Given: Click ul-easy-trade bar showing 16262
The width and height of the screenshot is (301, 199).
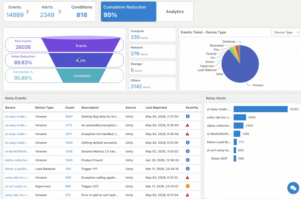Looking at the screenshot, I should [x=260, y=109].
